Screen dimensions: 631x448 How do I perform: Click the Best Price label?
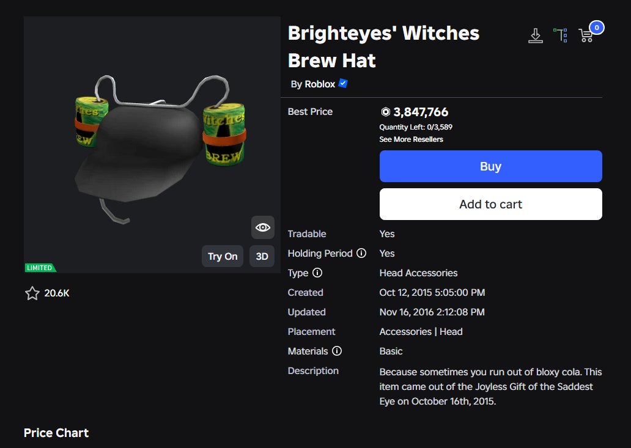(x=310, y=111)
